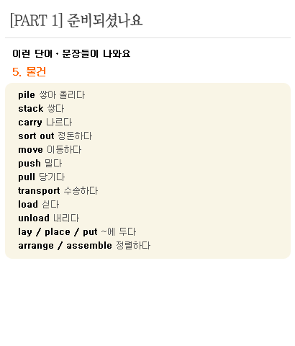Choose the sort out 정돈하다 line
The image size is (295, 346).
tap(55, 136)
